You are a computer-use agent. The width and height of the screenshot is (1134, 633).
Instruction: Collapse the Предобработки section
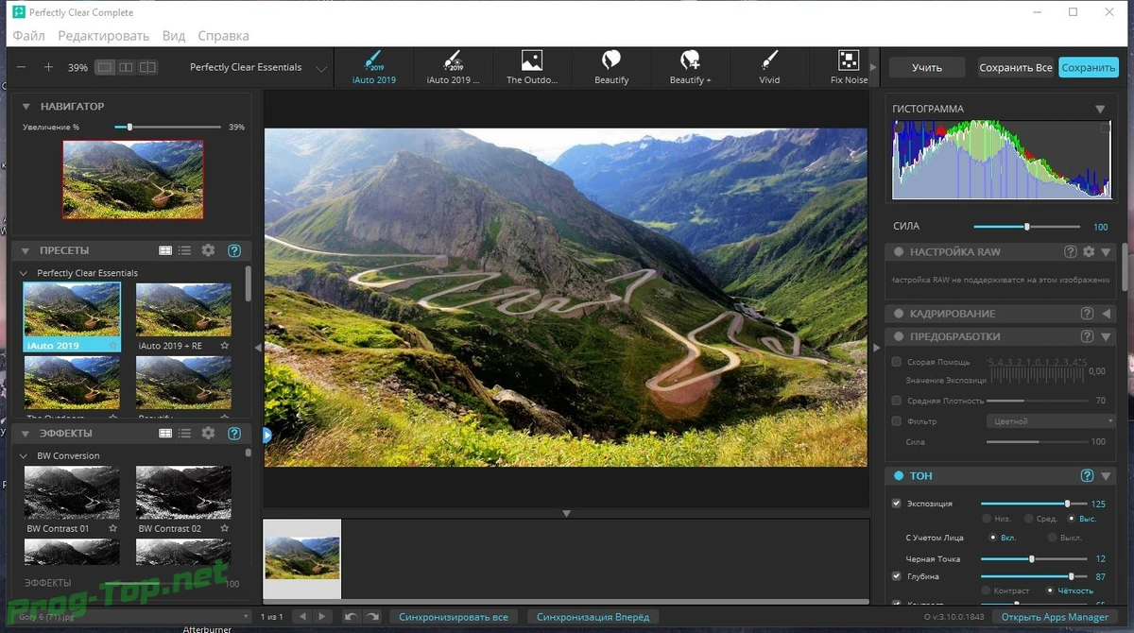[1106, 336]
